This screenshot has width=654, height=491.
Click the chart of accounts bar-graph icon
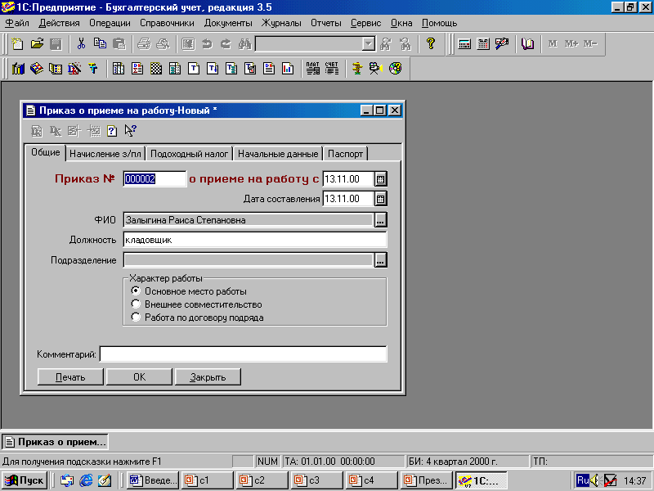[18, 69]
